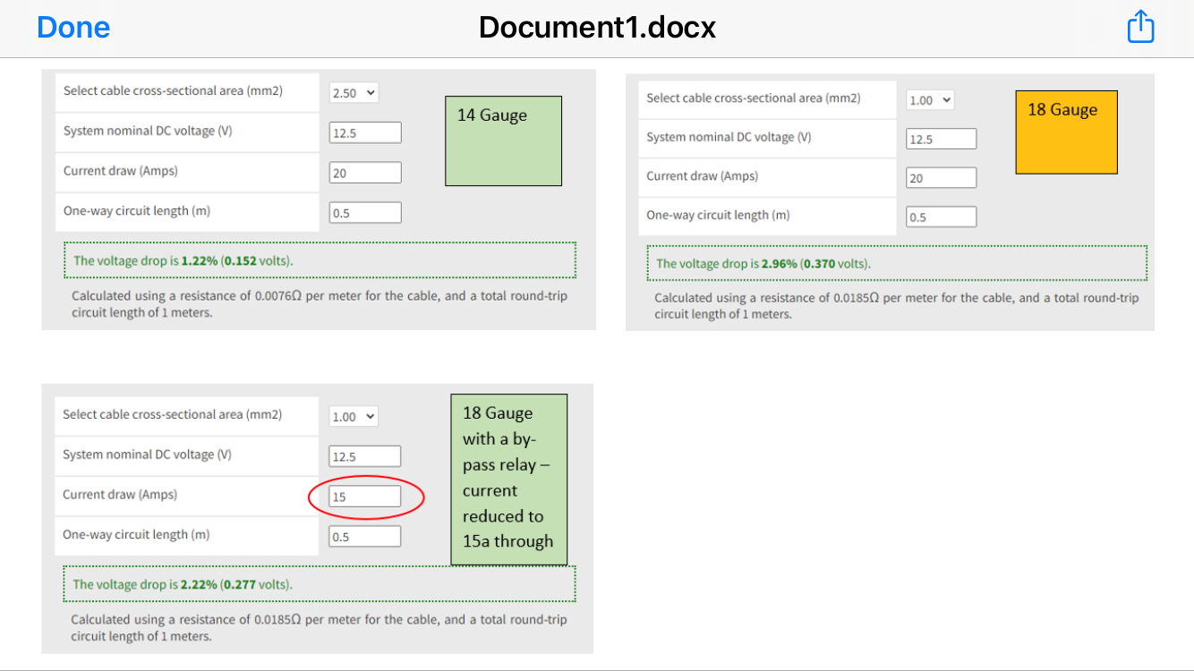Viewport: 1194px width, 671px height.
Task: Select the orange 18 Gauge label box
Action: tap(1066, 132)
